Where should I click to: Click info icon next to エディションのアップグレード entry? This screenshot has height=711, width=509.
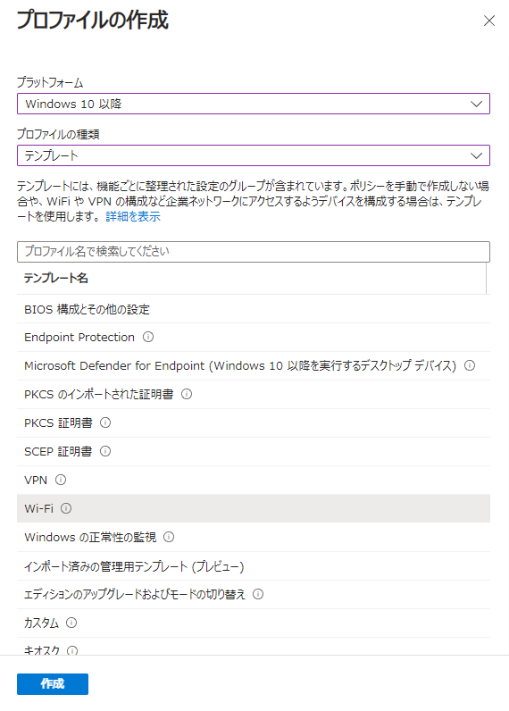[x=258, y=594]
